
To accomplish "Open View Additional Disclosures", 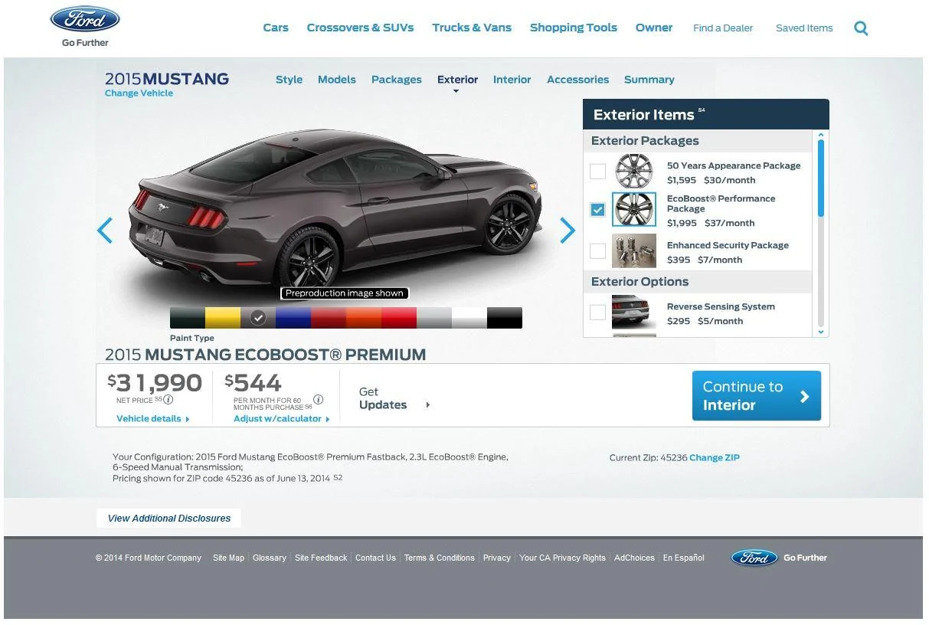I will click(169, 519).
